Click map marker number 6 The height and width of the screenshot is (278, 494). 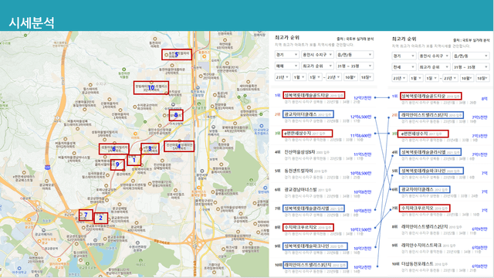(x=113, y=149)
